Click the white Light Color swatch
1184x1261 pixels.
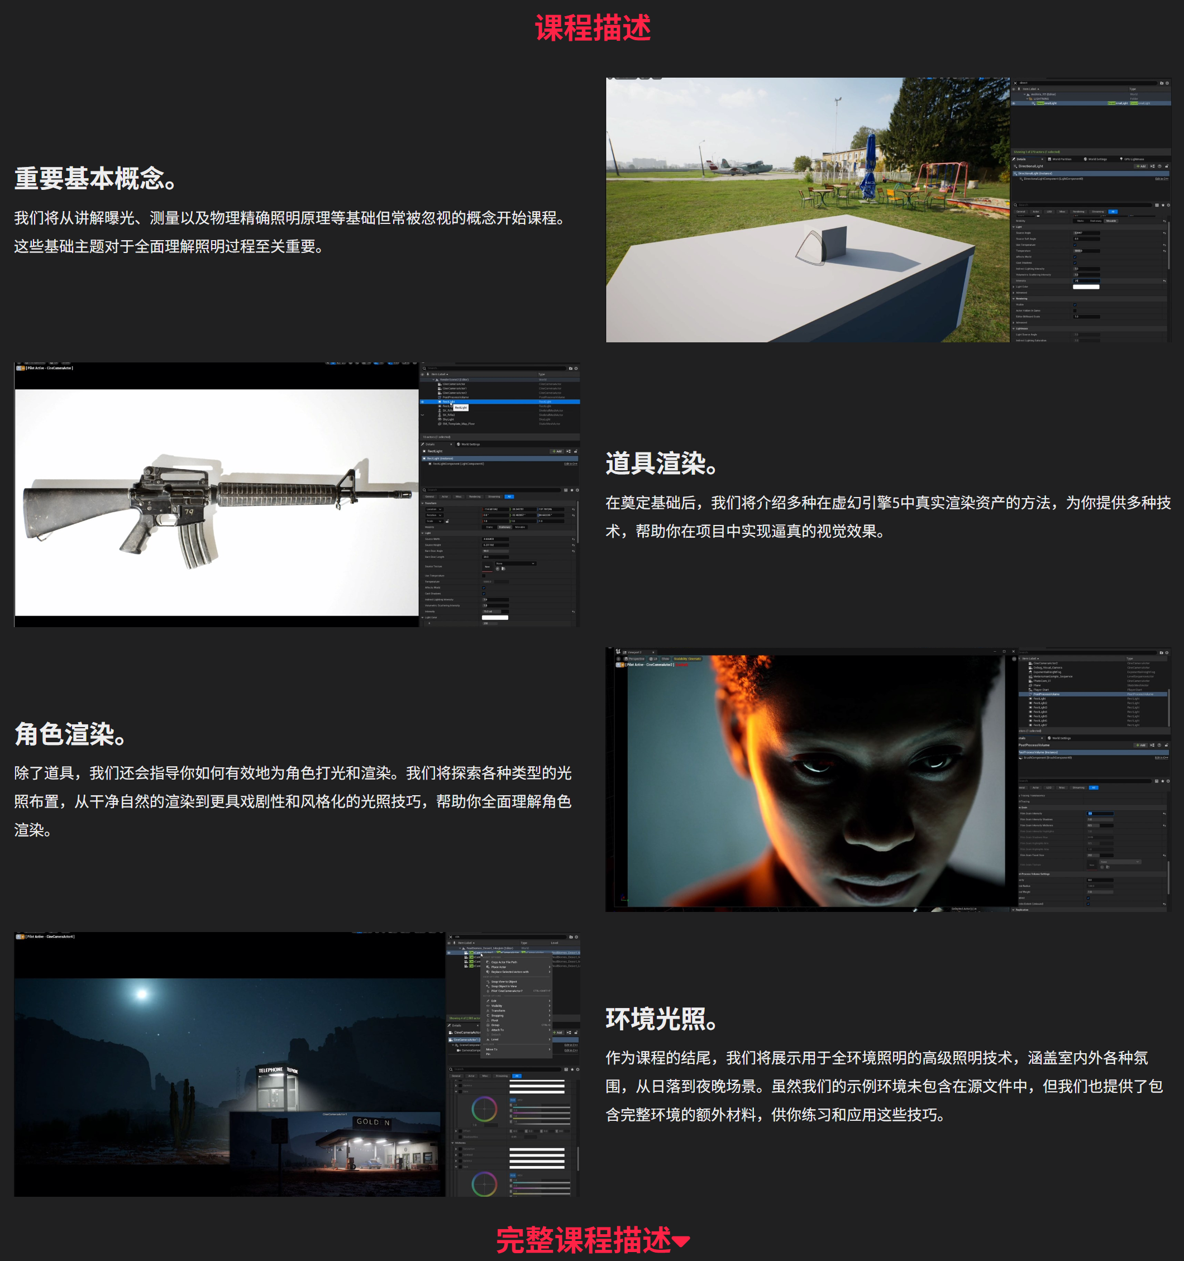tap(495, 617)
